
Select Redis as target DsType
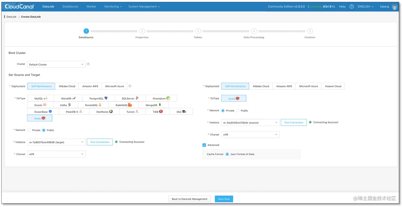click(x=234, y=98)
